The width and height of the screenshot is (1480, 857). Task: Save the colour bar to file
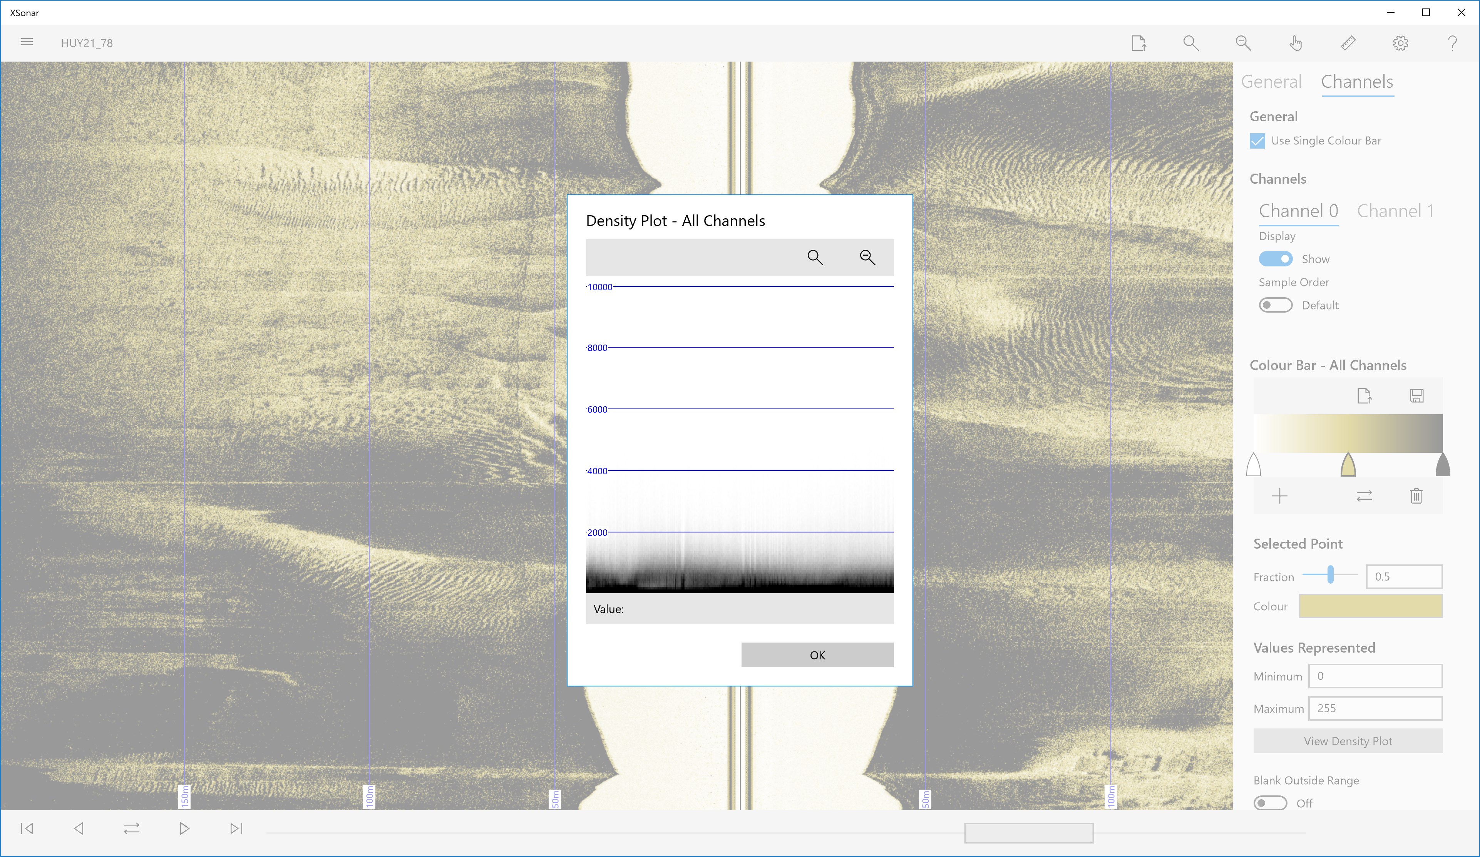[1416, 396]
